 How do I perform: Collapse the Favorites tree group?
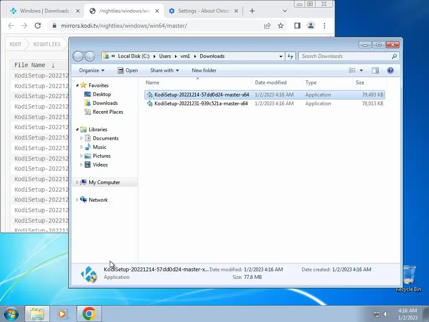(77, 86)
